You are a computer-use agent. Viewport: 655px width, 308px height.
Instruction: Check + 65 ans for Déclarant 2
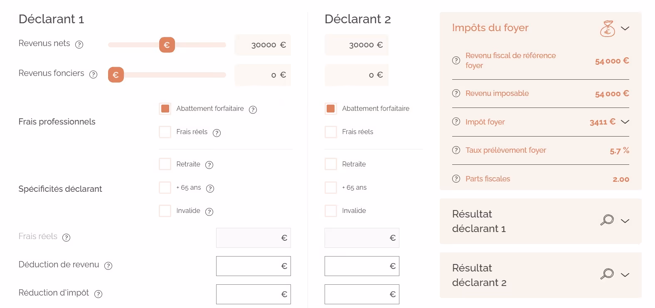click(331, 188)
